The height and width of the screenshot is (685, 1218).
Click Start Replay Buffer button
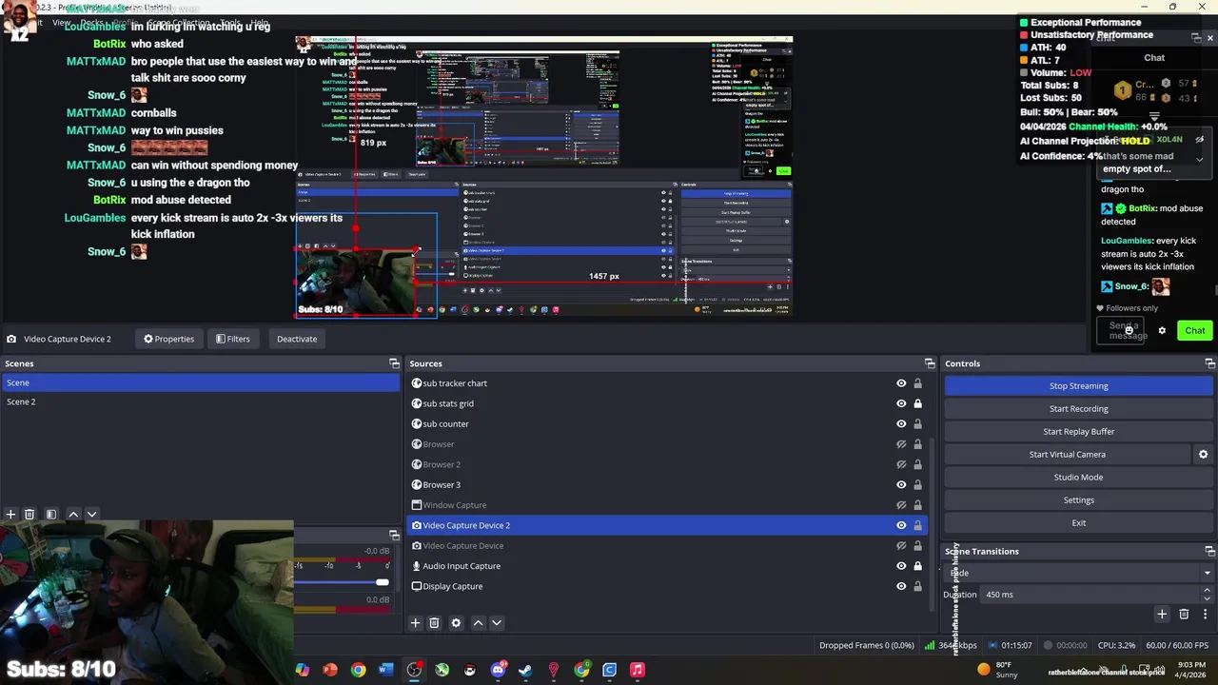[1078, 432]
